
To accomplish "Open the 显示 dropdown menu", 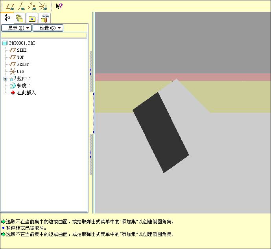I will pos(17,28).
